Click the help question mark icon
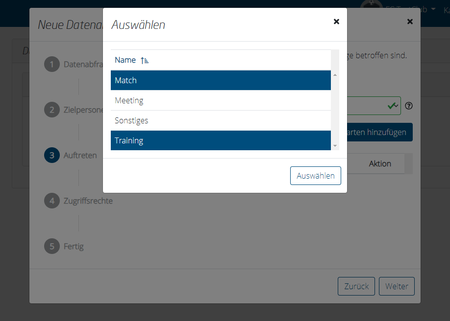Image resolution: width=450 pixels, height=321 pixels. [409, 106]
